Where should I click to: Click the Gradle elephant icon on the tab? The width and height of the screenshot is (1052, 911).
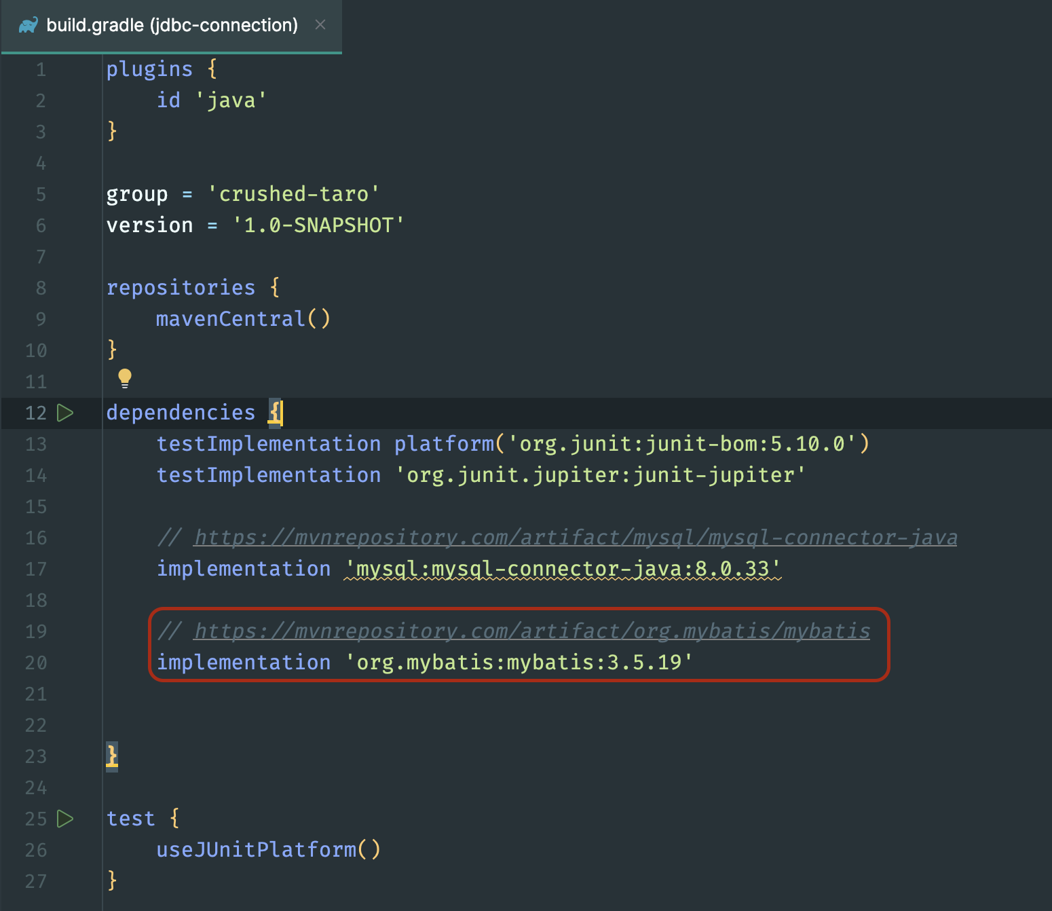(x=28, y=26)
